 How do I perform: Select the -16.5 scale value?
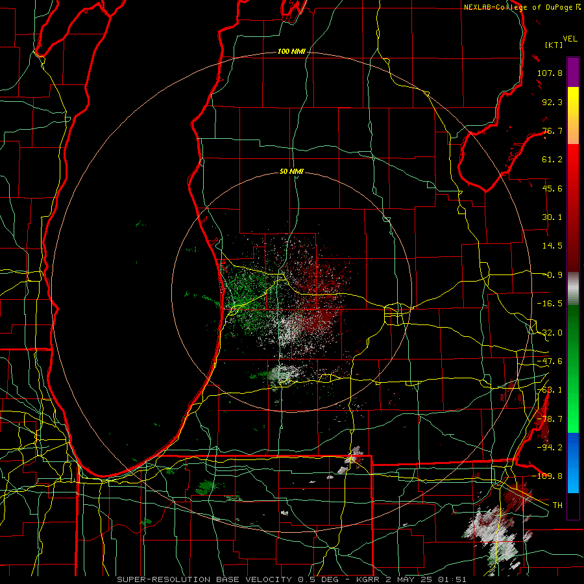pos(550,304)
